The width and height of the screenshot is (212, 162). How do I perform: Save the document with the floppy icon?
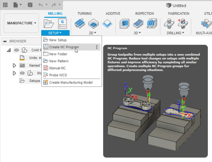coord(30,5)
